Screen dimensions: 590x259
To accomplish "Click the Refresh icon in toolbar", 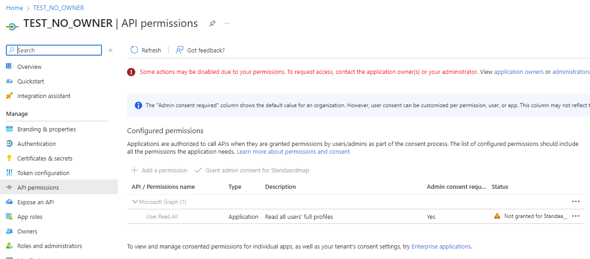I will click(134, 50).
